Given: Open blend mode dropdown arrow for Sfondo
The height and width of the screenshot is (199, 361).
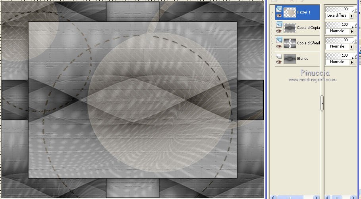Looking at the screenshot, I should click(x=351, y=62).
